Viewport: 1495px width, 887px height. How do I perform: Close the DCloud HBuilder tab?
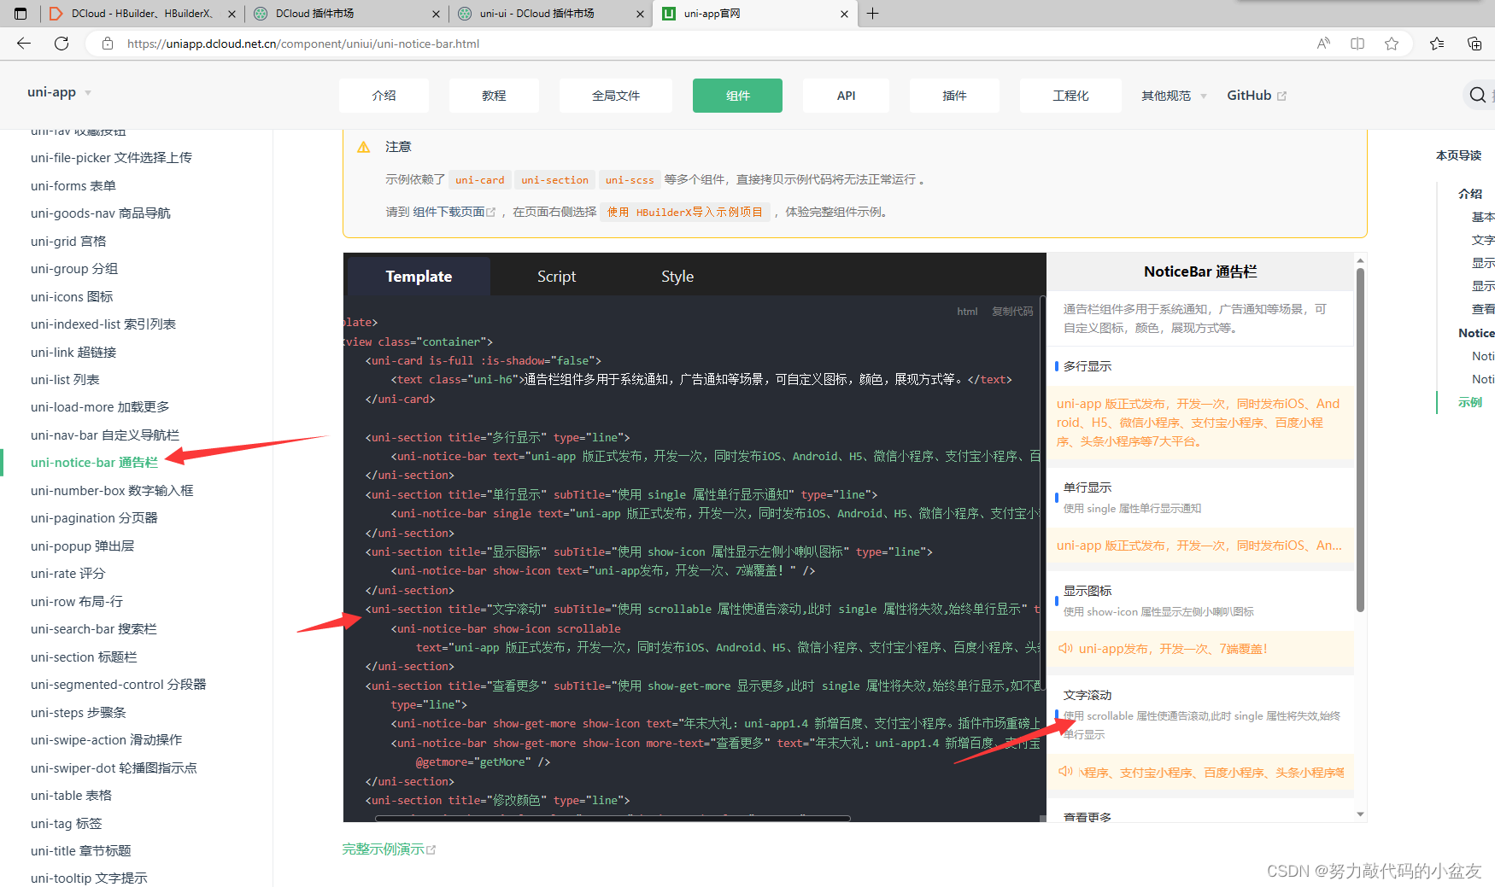[x=232, y=14]
